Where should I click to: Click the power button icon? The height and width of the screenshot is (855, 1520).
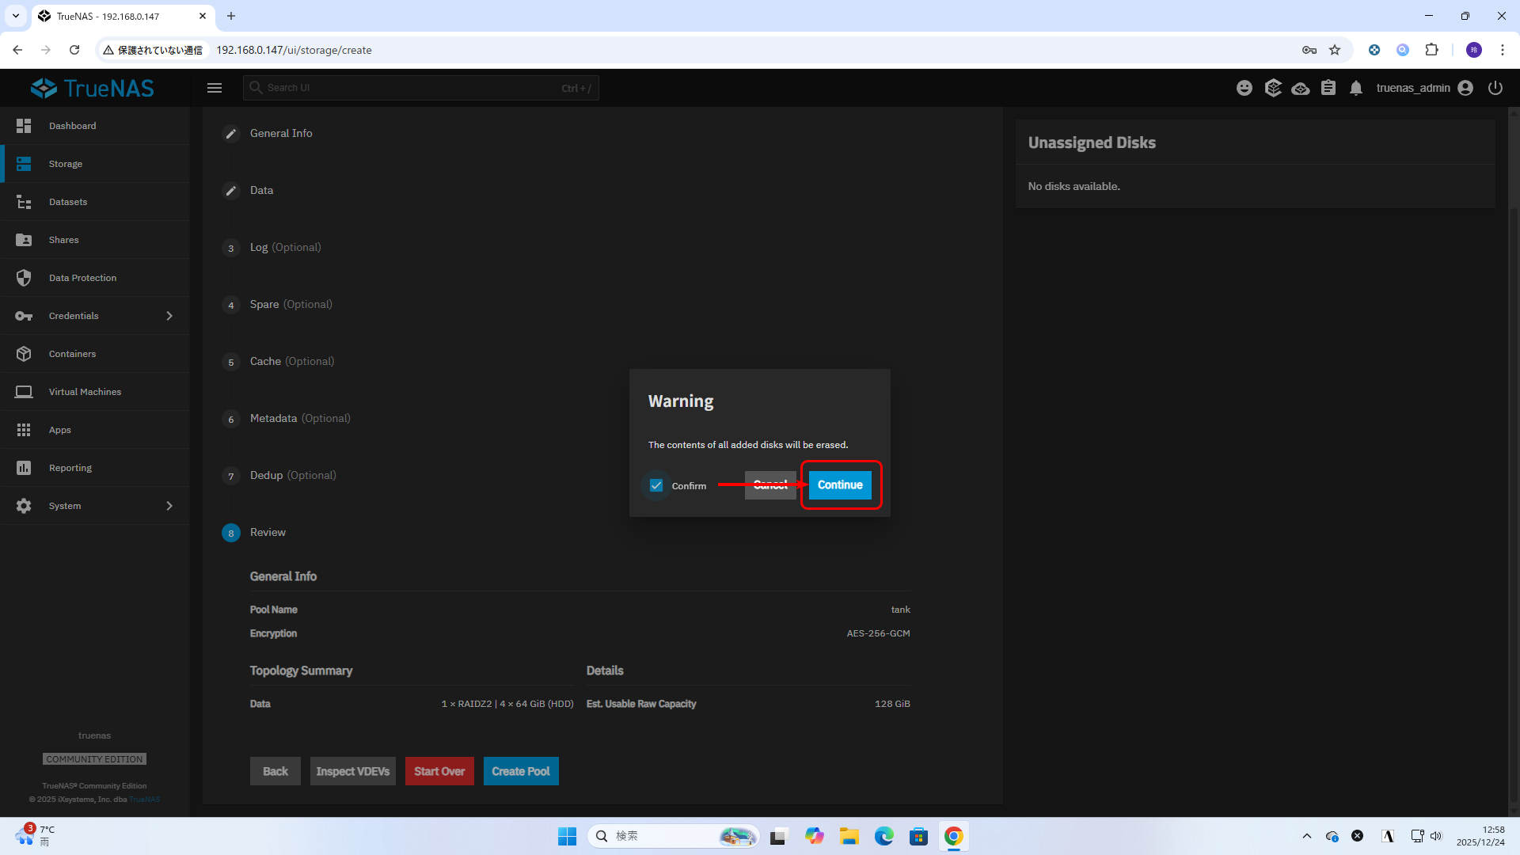click(x=1495, y=88)
